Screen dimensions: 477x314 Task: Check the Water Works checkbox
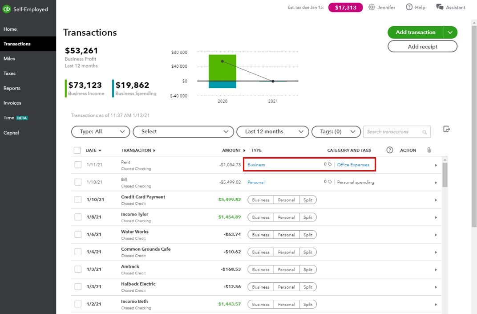point(78,234)
